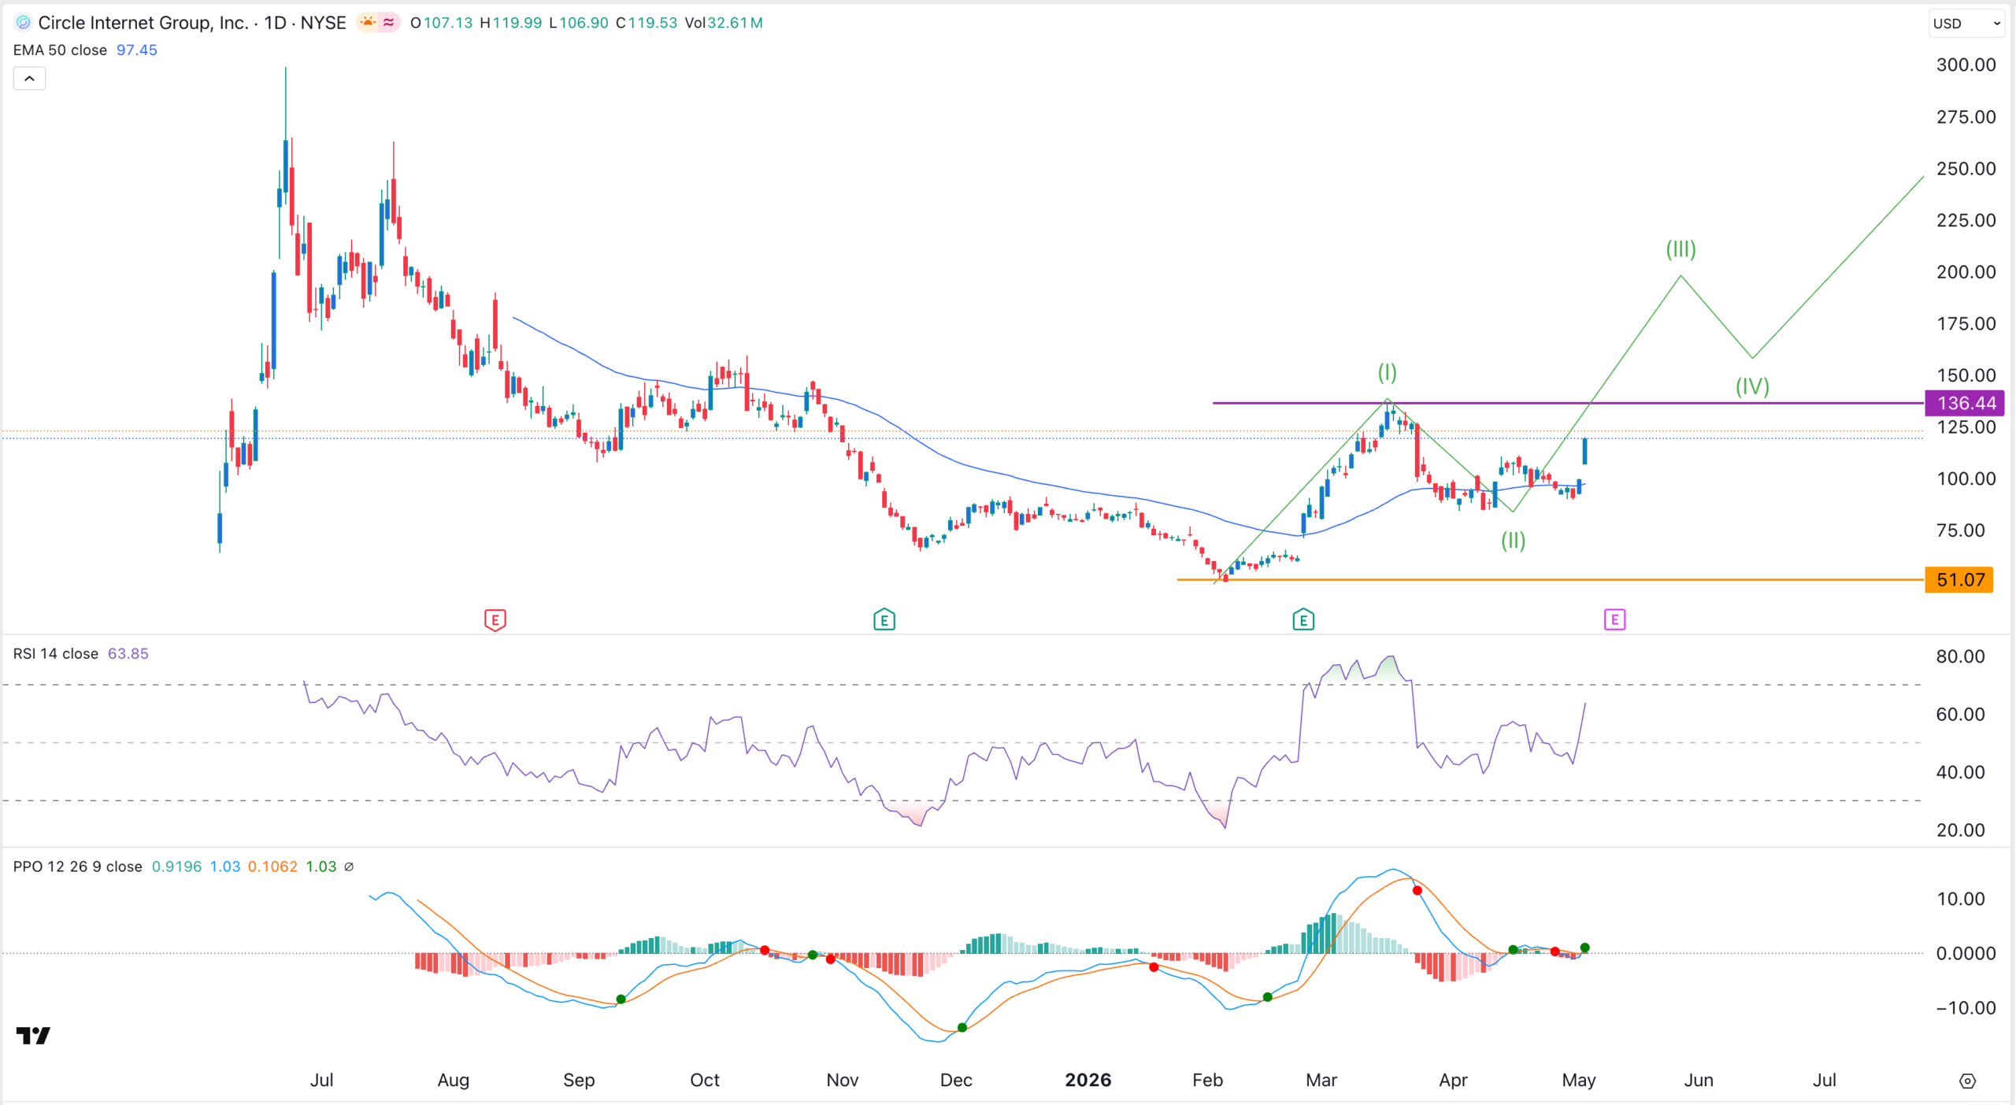Screen dimensions: 2016x1105
Task: Click the chart settings gear icon at bottom right
Action: 1967,1081
